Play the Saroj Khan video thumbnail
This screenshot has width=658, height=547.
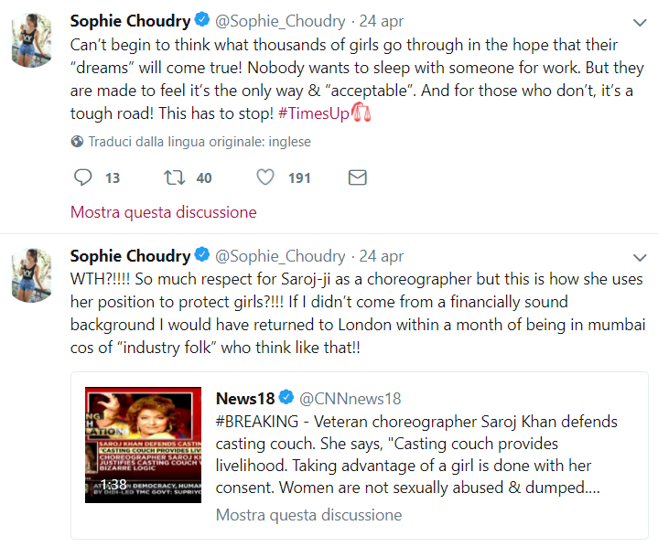pos(143,445)
